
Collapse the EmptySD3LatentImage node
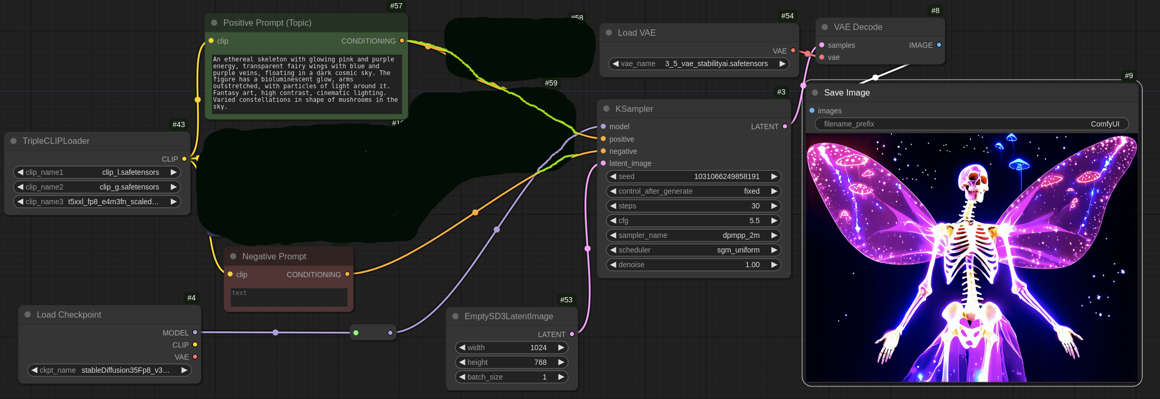(x=455, y=316)
